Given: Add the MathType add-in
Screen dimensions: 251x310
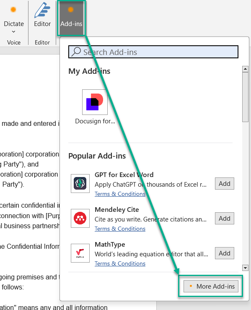Looking at the screenshot, I should pyautogui.click(x=224, y=253).
